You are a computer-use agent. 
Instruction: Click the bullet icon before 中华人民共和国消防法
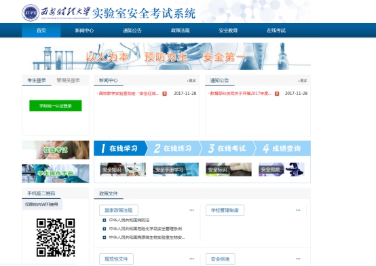coord(105,220)
